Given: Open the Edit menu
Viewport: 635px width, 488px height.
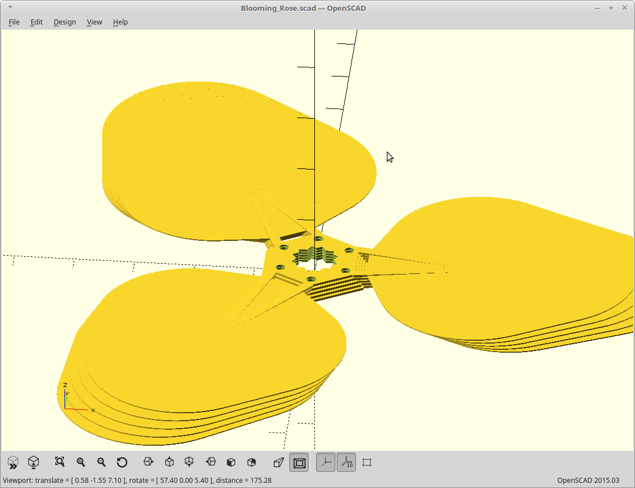Looking at the screenshot, I should (37, 22).
